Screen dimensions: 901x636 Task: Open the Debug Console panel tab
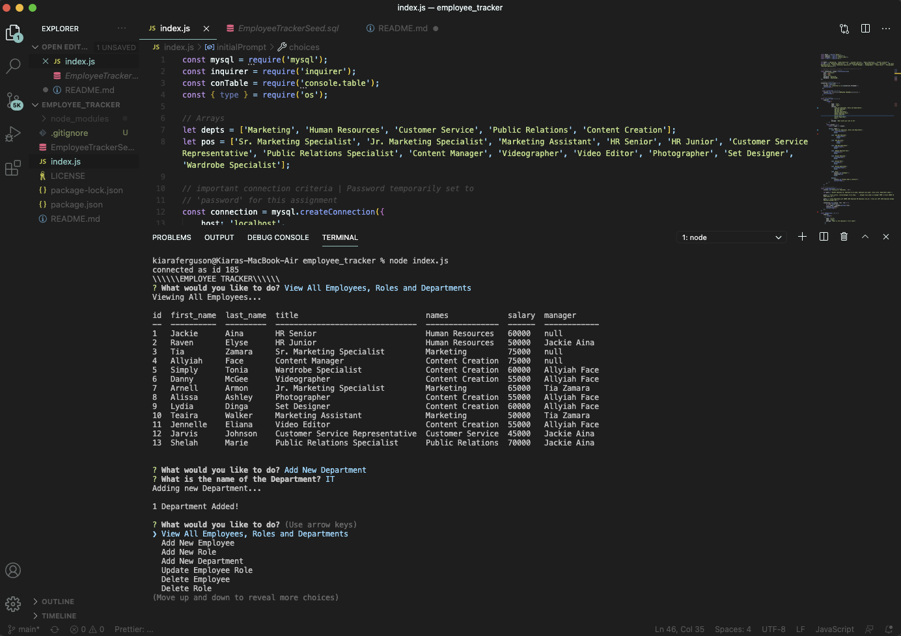(x=278, y=237)
